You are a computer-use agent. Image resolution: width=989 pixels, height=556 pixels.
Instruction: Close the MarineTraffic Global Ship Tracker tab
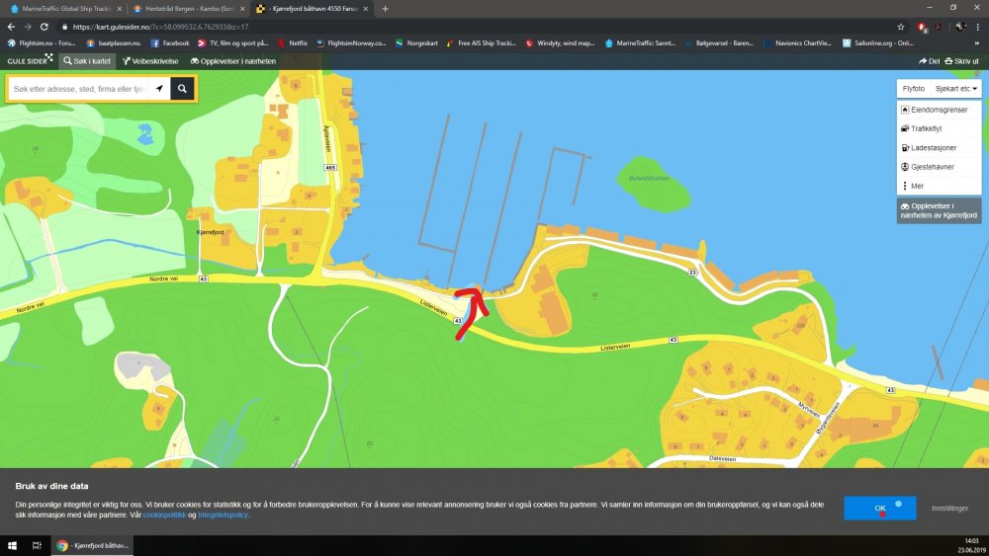(120, 9)
